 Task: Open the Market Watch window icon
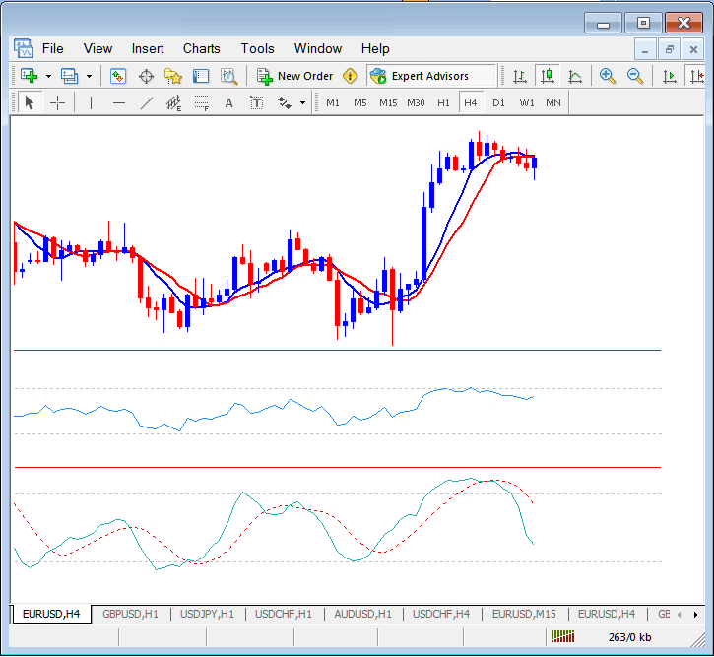[x=118, y=76]
